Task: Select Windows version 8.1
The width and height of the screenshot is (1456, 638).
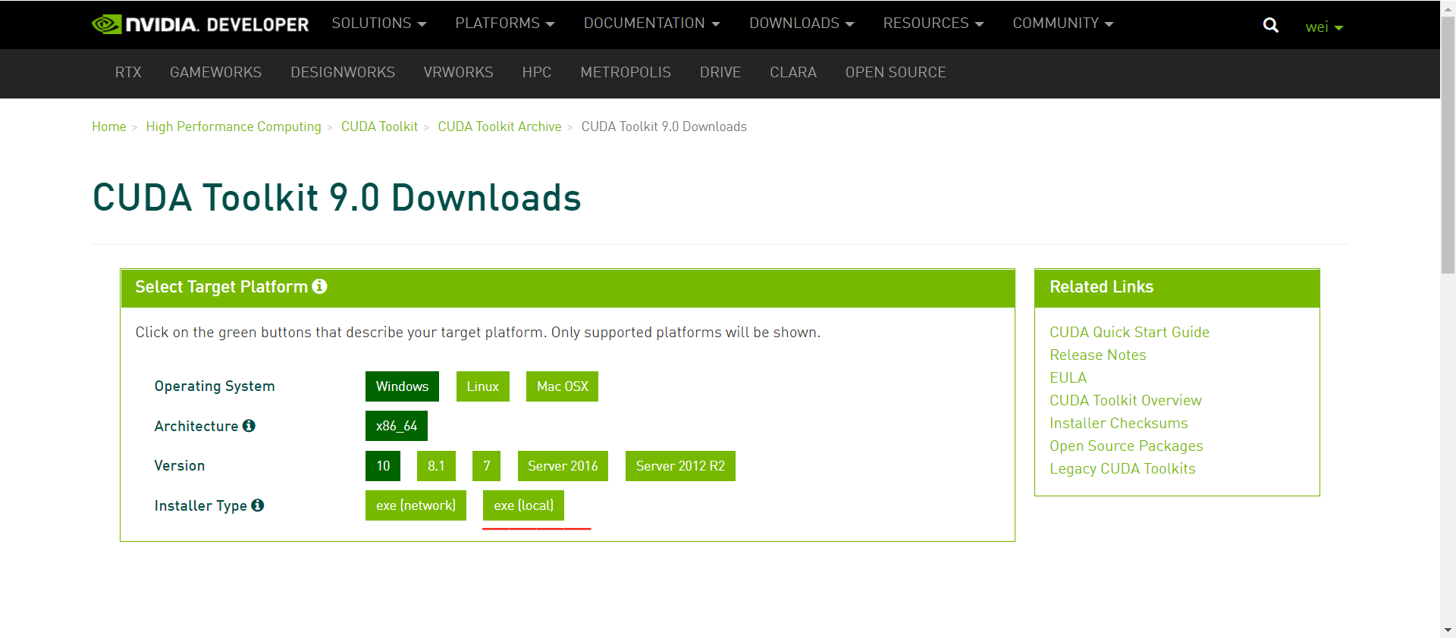Action: [x=436, y=466]
